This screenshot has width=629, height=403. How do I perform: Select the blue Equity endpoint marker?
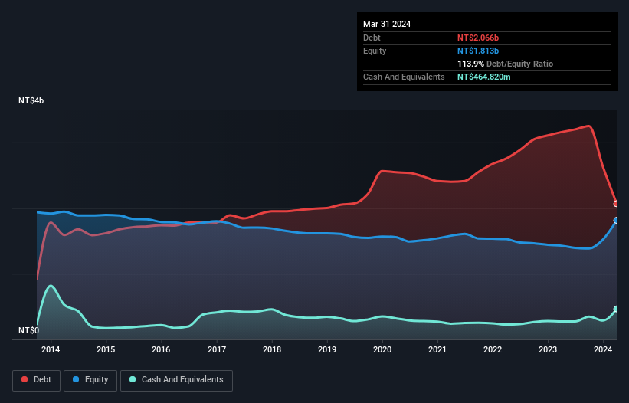[x=616, y=220]
